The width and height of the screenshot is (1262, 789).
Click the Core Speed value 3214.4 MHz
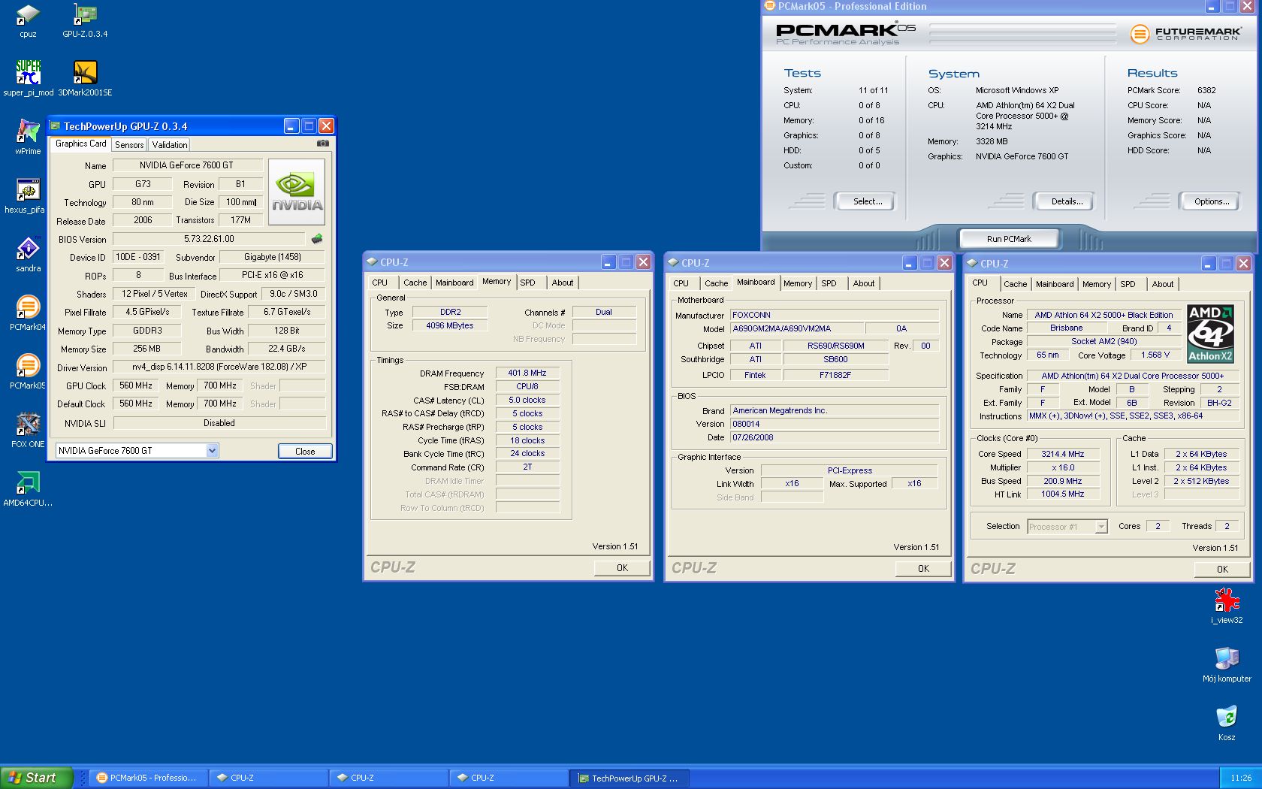[1062, 454]
